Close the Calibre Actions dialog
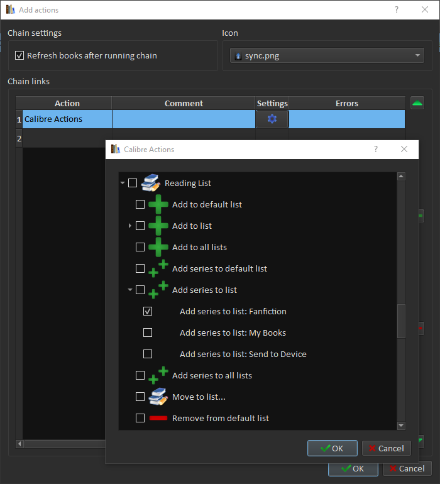The width and height of the screenshot is (440, 484). 404,149
